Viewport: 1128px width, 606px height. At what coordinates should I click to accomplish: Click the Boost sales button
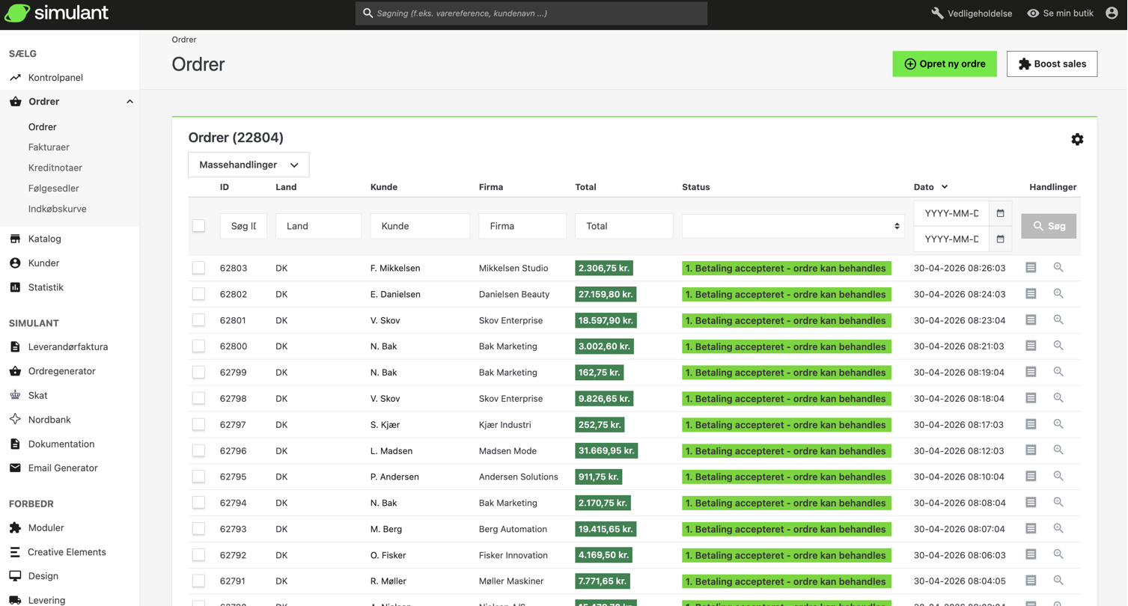(1052, 64)
